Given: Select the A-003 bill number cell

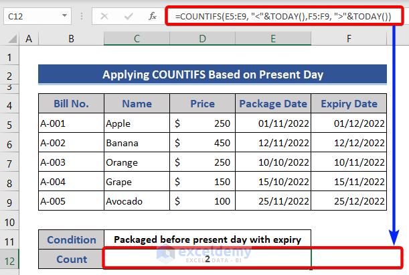Looking at the screenshot, I should 71,162.
